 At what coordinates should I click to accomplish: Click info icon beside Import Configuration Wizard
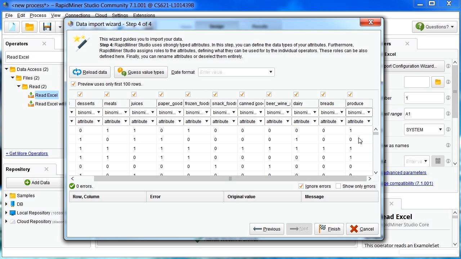tap(448, 66)
